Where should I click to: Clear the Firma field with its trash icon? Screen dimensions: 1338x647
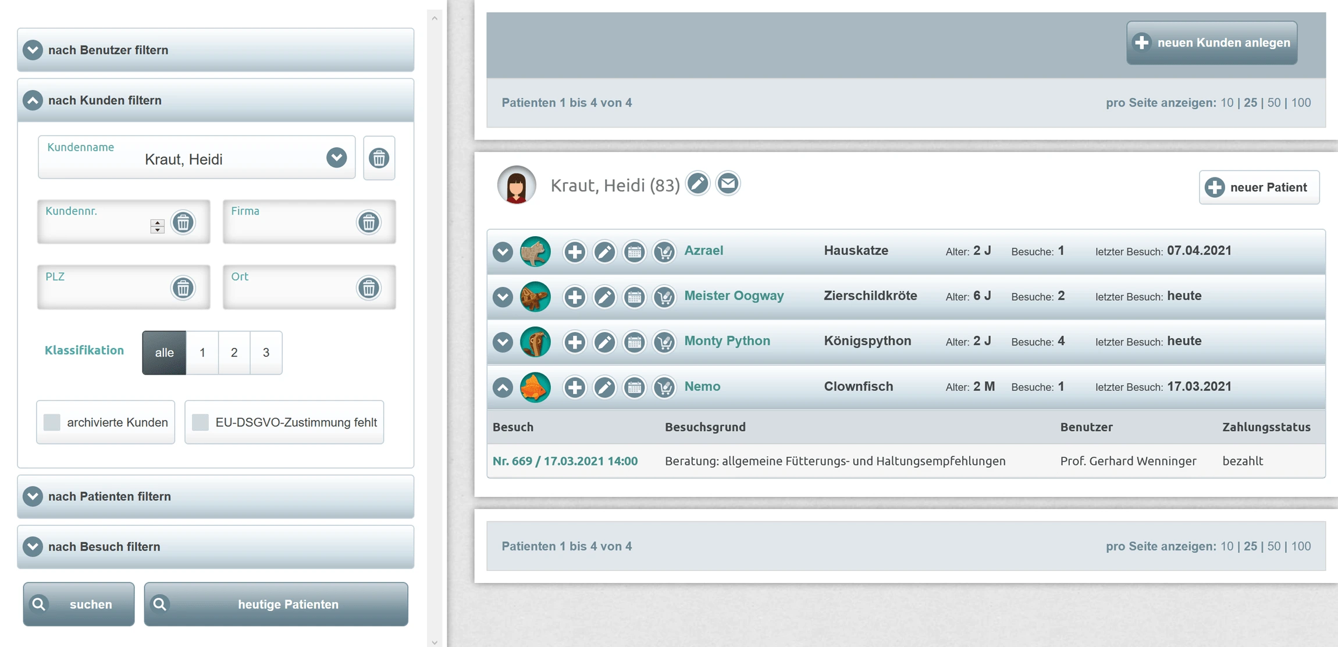pos(368,222)
